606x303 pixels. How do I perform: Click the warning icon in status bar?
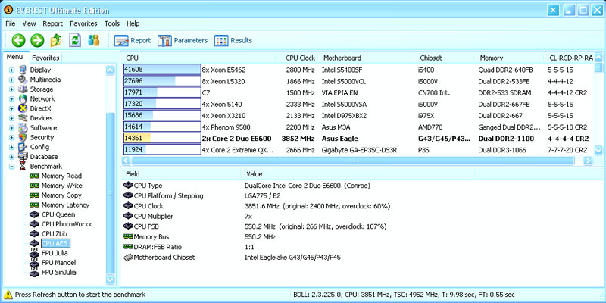[8, 295]
